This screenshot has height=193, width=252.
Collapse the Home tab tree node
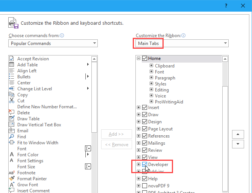(x=139, y=59)
